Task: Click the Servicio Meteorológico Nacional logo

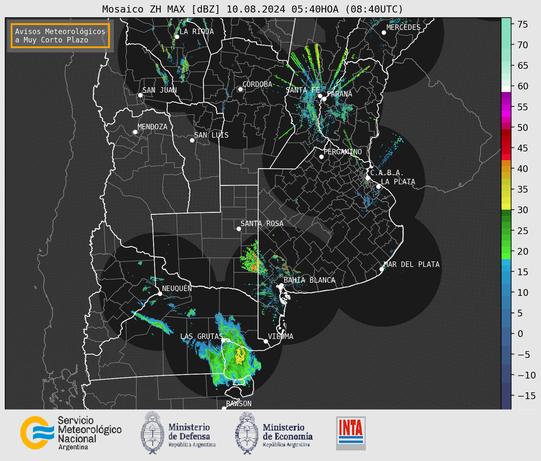Action: pyautogui.click(x=71, y=433)
